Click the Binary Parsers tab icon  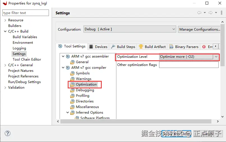[x=171, y=47]
